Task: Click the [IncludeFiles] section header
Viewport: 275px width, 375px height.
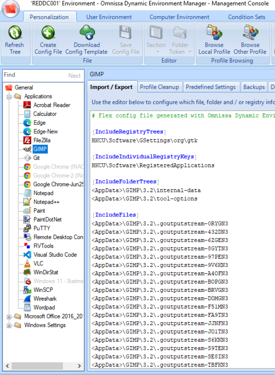Action: click(116, 215)
